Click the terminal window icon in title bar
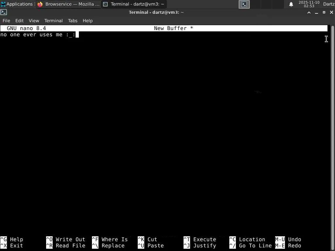Screen dimensions: 335x251 tap(4, 12)
